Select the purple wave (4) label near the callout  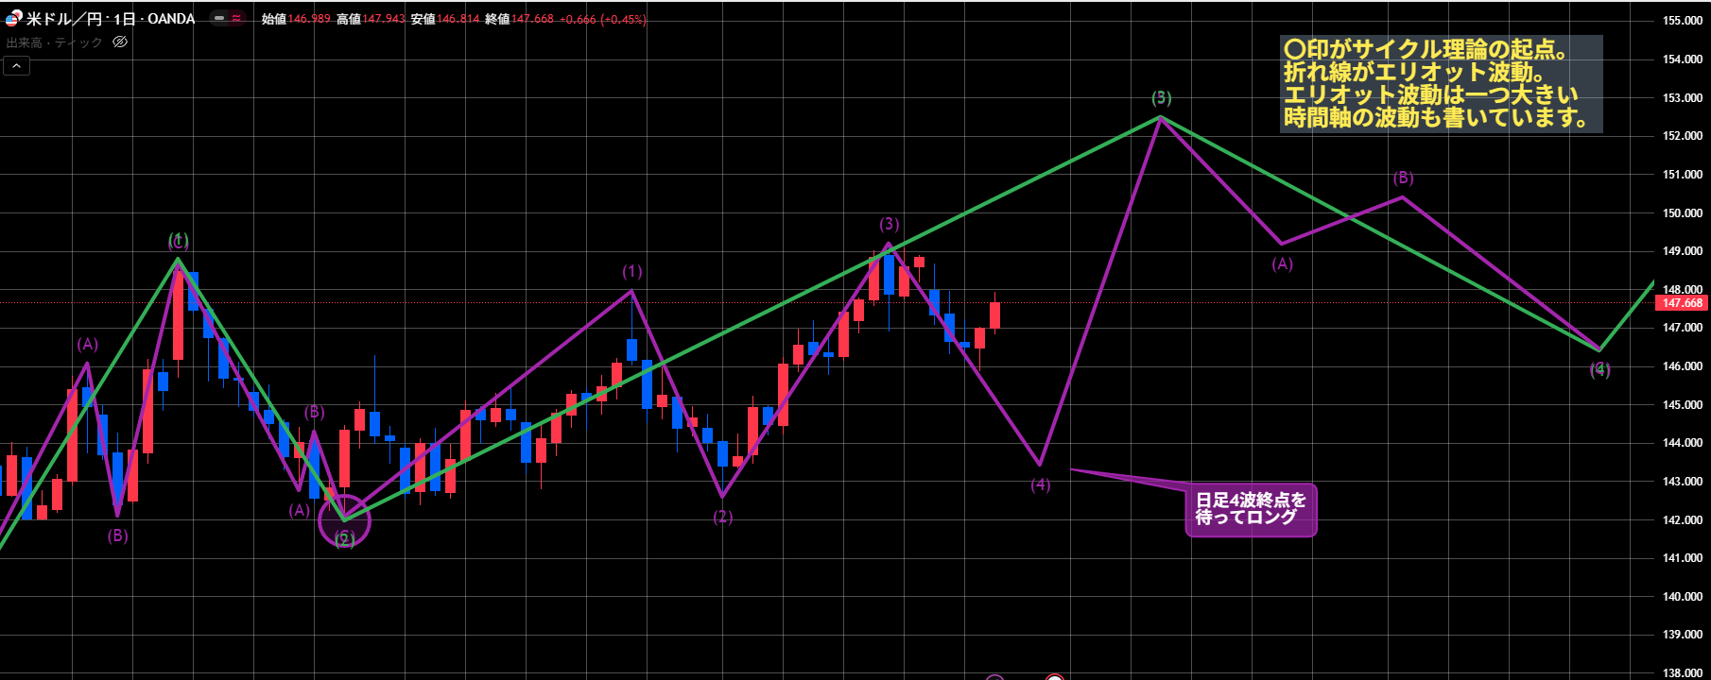click(1040, 484)
